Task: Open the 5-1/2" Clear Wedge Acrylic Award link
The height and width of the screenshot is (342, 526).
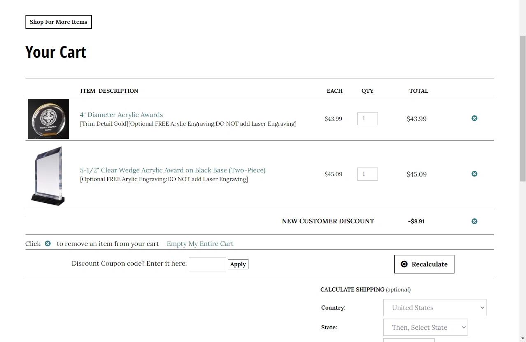Action: click(x=173, y=170)
